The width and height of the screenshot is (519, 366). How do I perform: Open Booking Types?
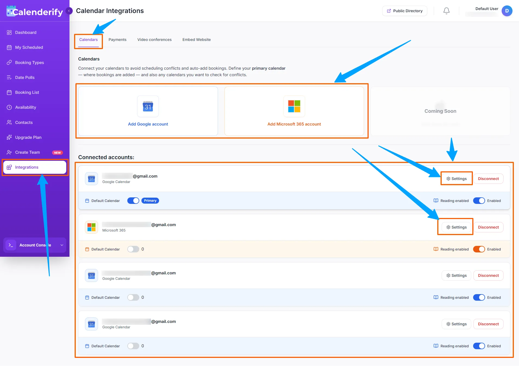point(29,62)
